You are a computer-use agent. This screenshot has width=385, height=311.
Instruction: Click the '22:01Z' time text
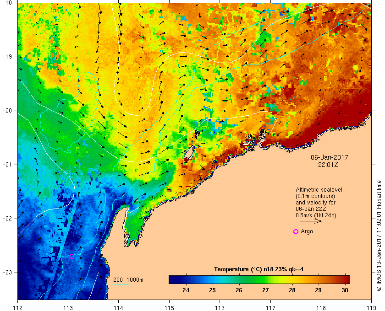[328, 165]
